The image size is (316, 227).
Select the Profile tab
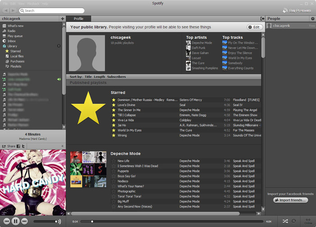tap(79, 19)
